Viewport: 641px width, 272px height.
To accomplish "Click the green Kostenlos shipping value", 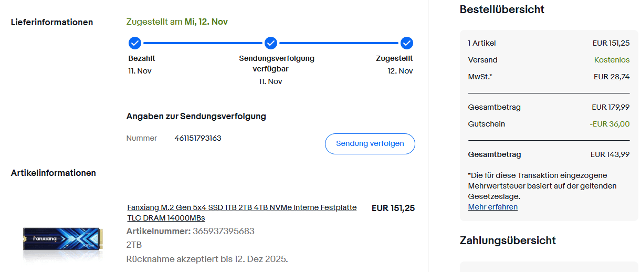I will click(612, 60).
